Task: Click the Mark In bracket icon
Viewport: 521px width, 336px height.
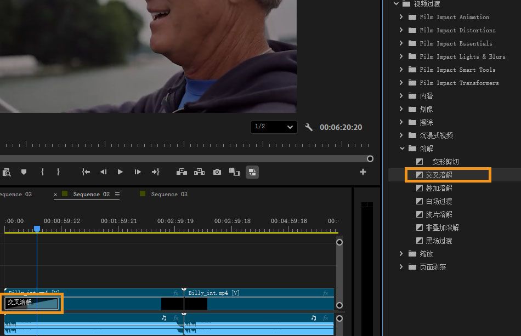Action: 42,172
